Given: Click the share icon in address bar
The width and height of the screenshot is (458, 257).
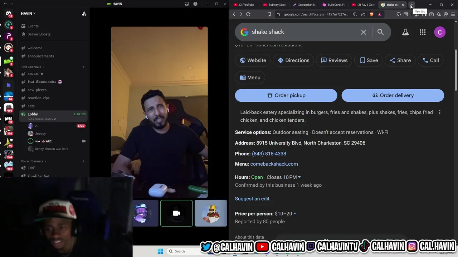Looking at the screenshot, I should coord(363,14).
